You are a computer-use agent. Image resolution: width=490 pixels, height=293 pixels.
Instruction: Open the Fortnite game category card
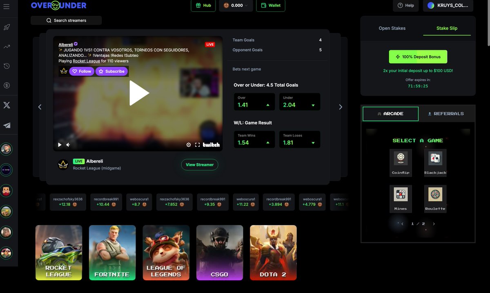coord(112,253)
